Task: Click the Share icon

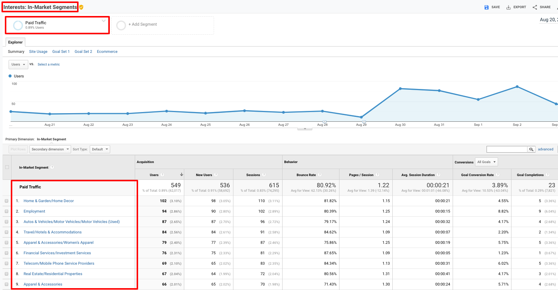Action: (535, 7)
